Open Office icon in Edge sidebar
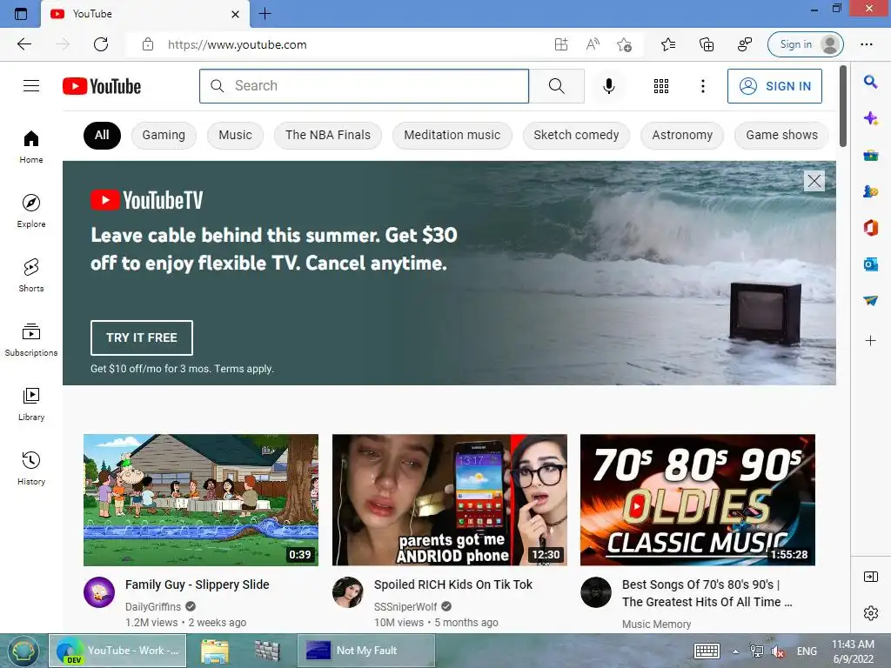 870,228
